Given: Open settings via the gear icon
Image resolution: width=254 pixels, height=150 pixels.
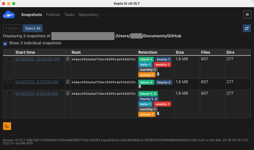Looking at the screenshot, I should (247, 15).
